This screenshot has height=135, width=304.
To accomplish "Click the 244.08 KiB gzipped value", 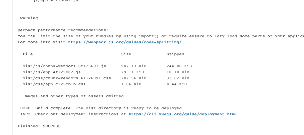I will (x=179, y=66).
